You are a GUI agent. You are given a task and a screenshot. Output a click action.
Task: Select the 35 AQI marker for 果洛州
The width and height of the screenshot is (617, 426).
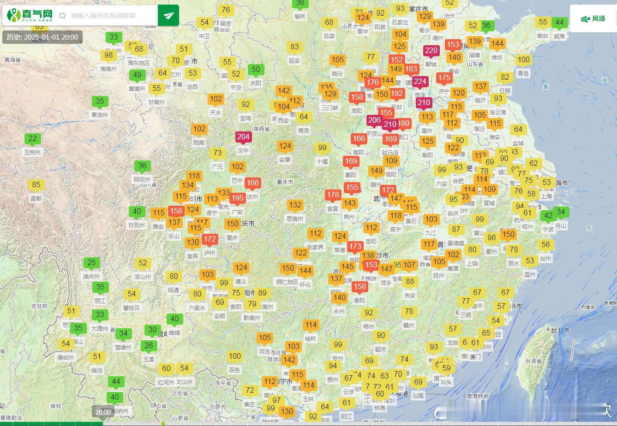pos(100,102)
